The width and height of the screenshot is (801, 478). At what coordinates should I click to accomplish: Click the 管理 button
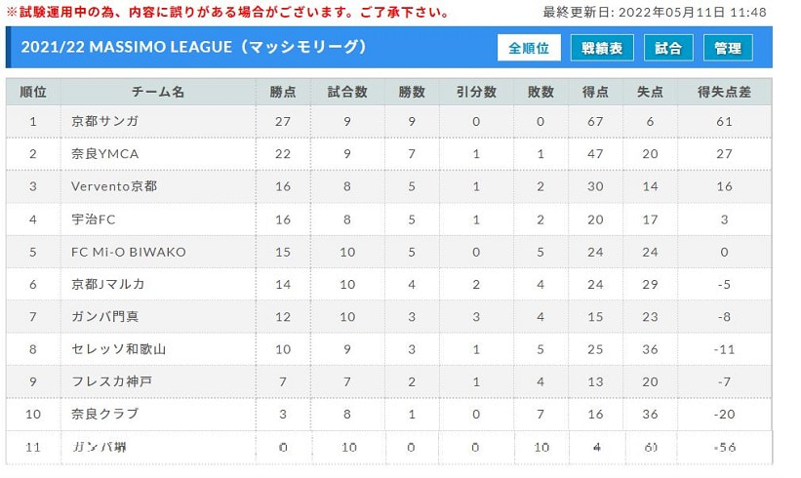(728, 48)
